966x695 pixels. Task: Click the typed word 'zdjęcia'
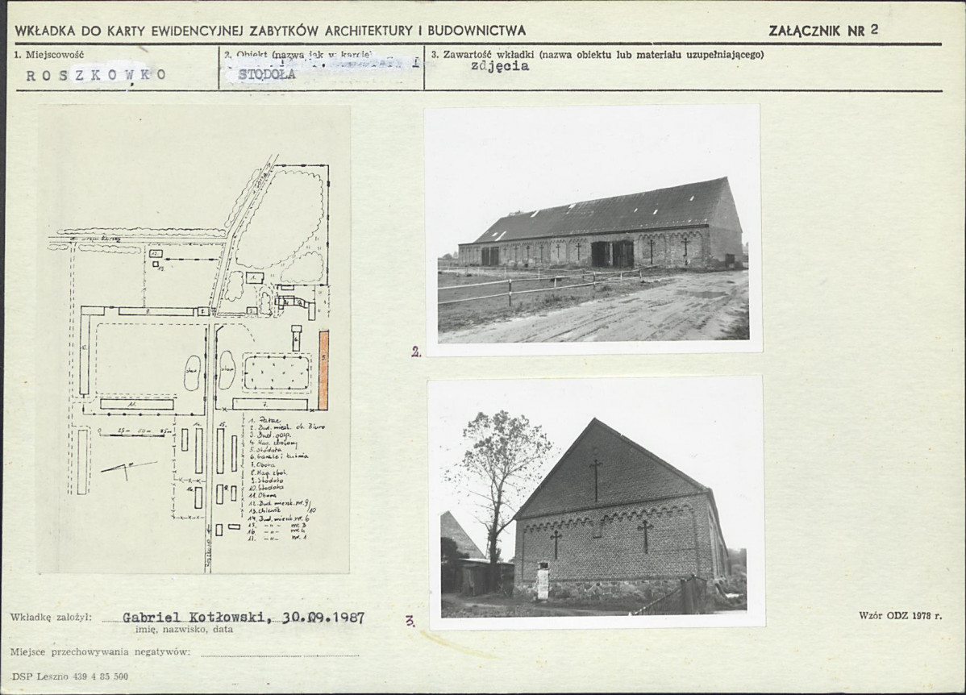point(500,66)
